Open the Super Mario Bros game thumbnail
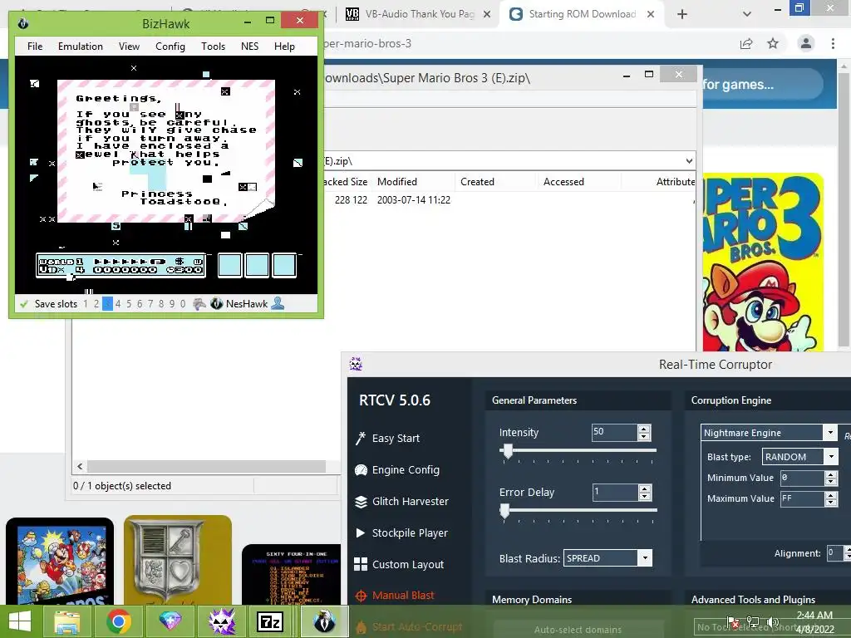The height and width of the screenshot is (638, 851). pyautogui.click(x=60, y=561)
